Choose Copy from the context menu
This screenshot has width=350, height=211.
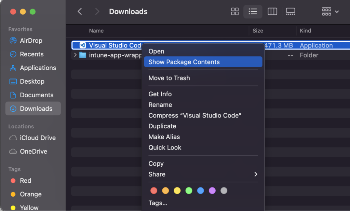203,164
